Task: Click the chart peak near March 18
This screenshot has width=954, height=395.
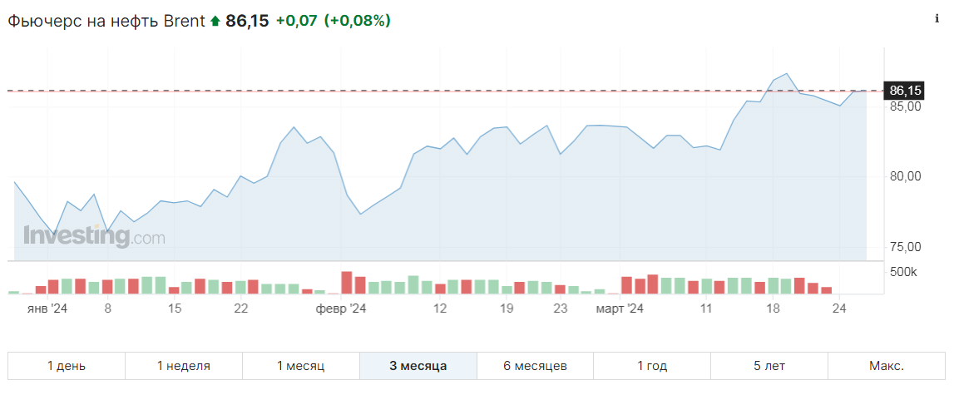Action: point(787,74)
